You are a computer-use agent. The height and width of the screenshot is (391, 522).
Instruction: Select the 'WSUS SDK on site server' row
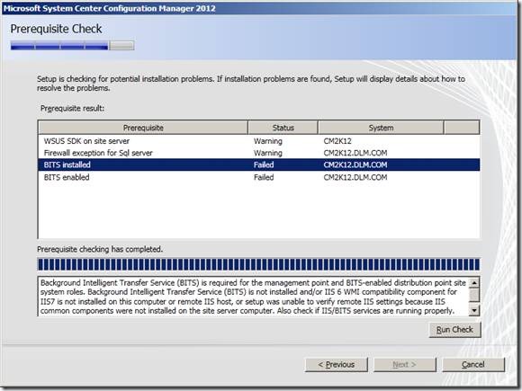point(259,141)
